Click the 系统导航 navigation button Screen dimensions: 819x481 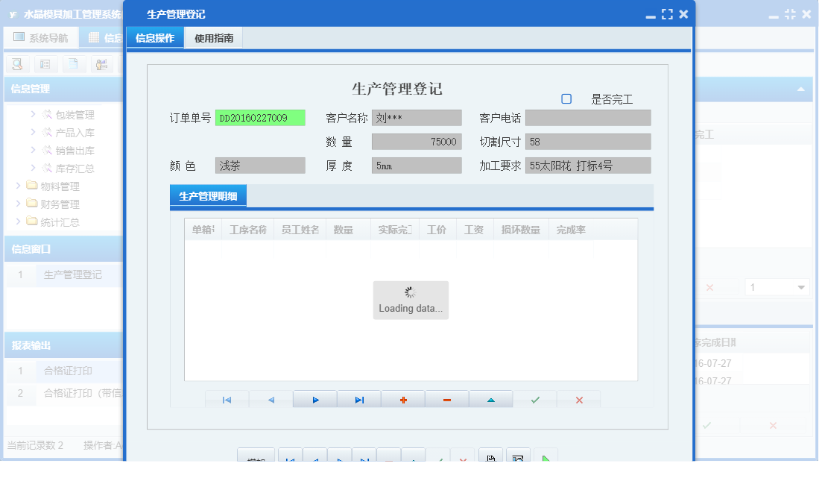click(41, 37)
